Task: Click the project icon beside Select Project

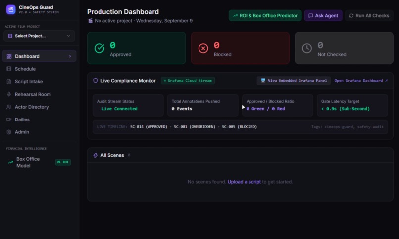Action: 10,36
